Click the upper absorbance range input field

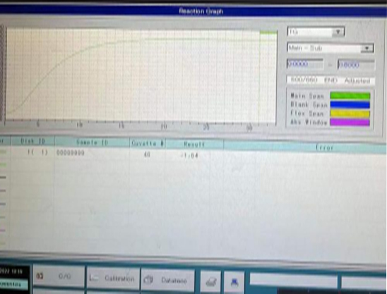pos(356,65)
